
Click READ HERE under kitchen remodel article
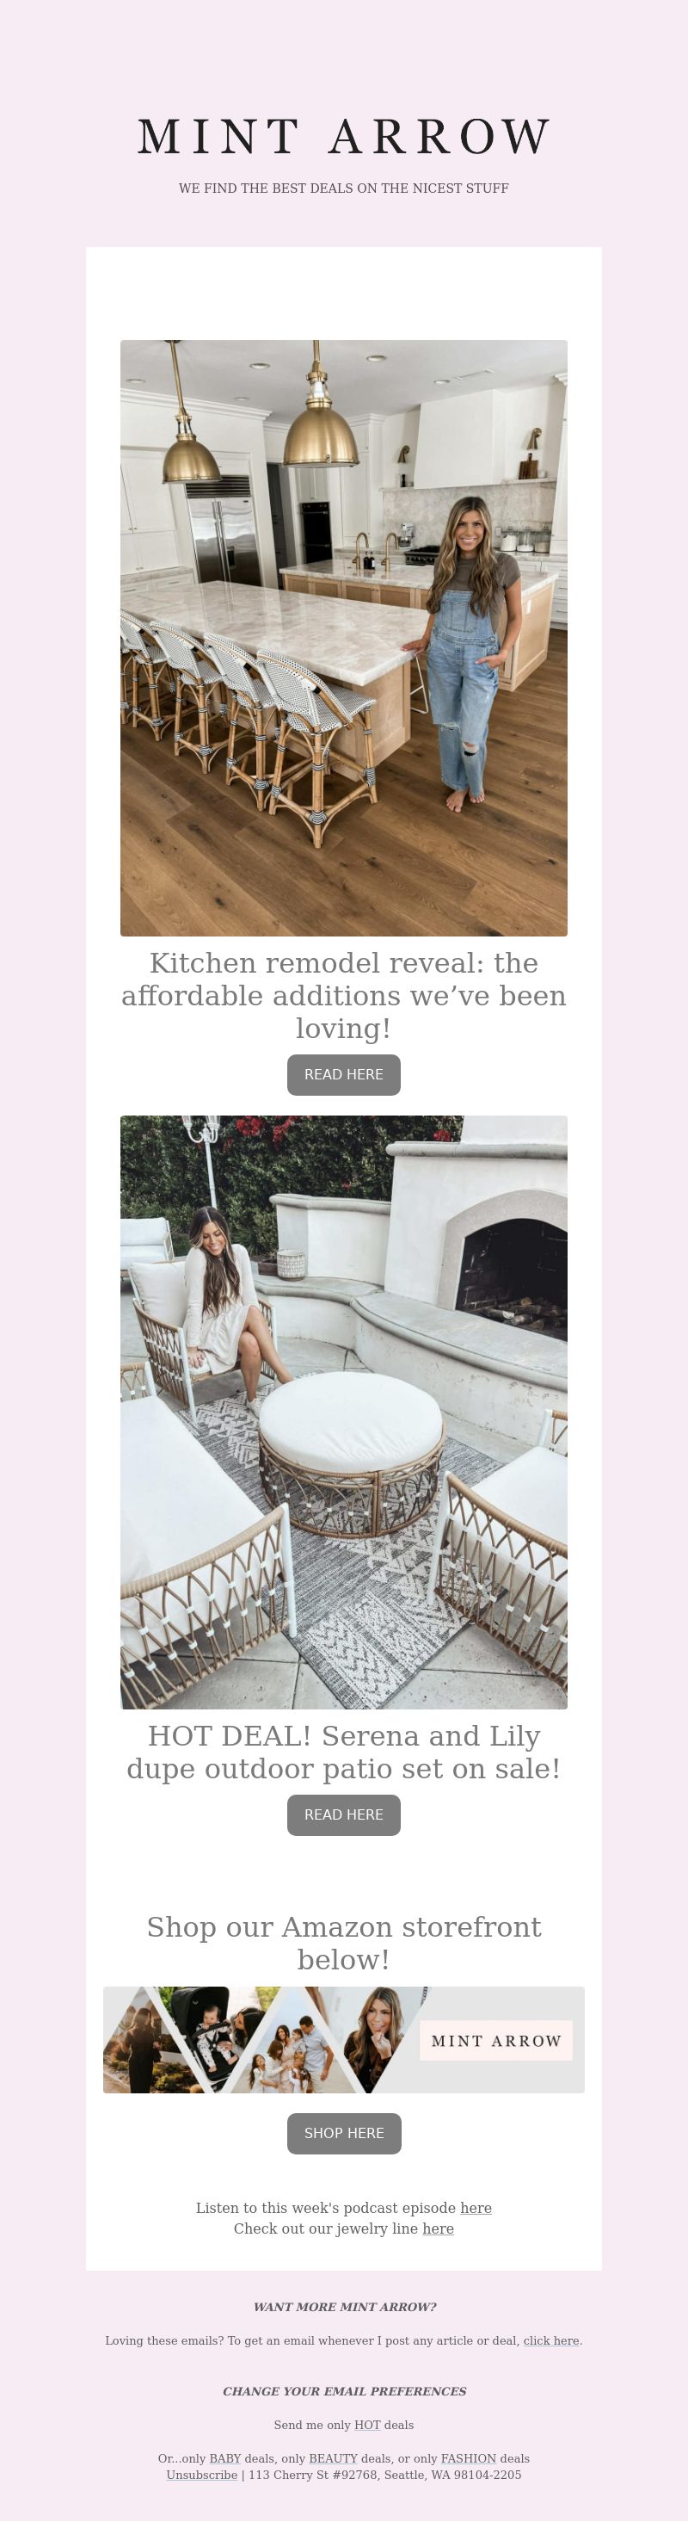pyautogui.click(x=343, y=1075)
